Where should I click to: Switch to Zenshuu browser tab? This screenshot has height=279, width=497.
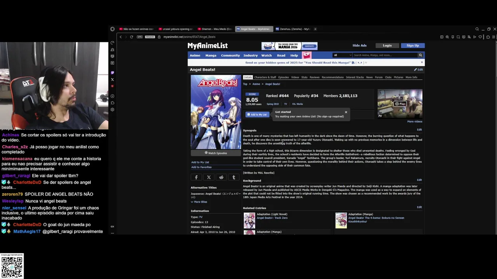coord(293,29)
